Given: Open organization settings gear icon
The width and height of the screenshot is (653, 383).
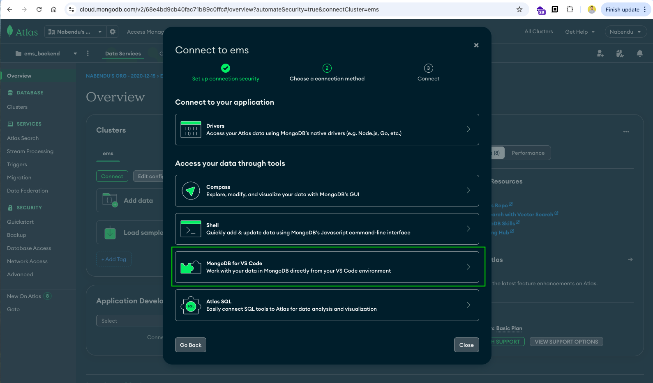Looking at the screenshot, I should (113, 32).
